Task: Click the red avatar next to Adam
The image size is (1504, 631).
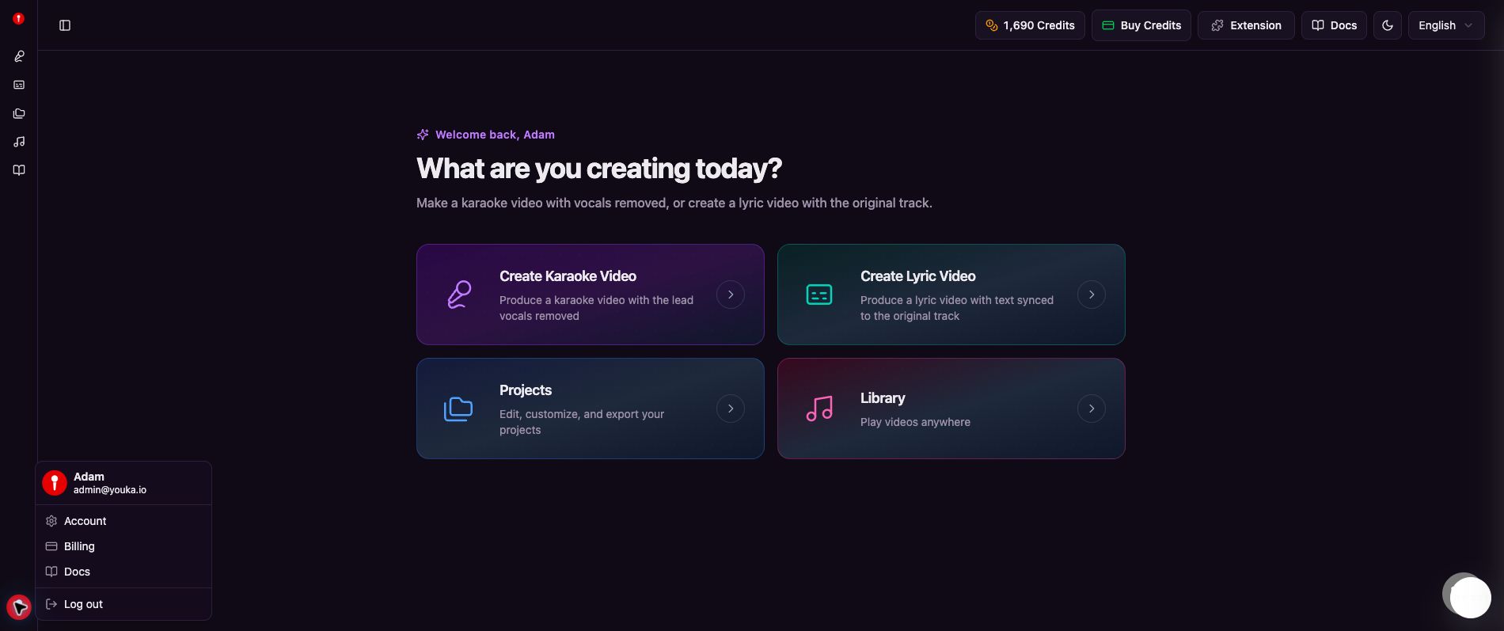Action: (55, 483)
